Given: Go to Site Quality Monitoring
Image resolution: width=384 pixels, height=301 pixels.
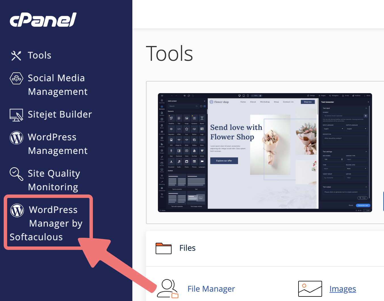Looking at the screenshot, I should pos(45,180).
